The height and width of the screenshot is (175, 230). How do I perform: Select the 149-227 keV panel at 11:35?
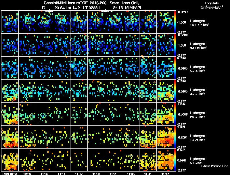click(131, 22)
